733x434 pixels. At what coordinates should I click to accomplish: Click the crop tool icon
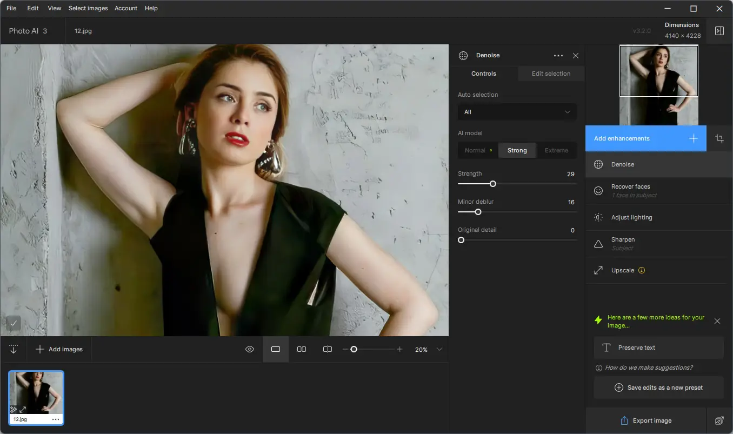(719, 138)
